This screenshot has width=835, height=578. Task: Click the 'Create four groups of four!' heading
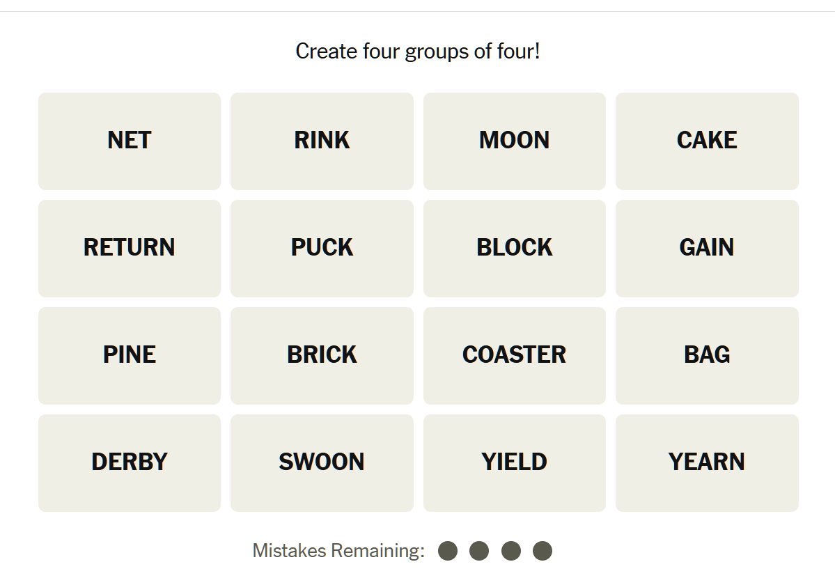pos(417,51)
